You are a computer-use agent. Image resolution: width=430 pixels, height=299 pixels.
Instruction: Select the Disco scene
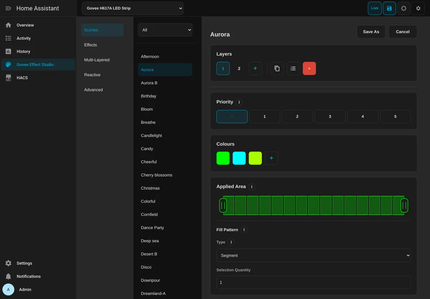coord(165,267)
